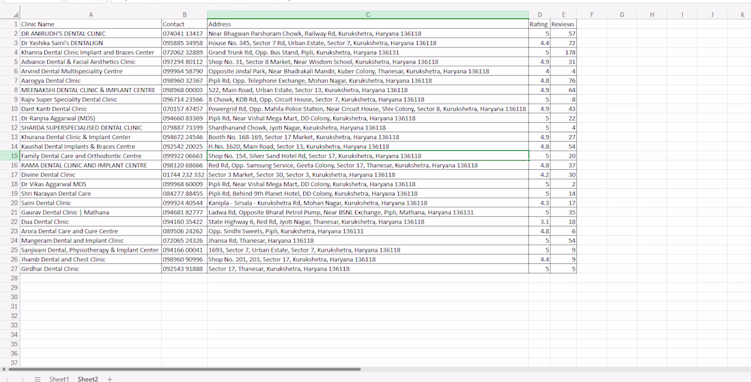The height and width of the screenshot is (382, 751).
Task: Select column A header
Action: tap(91, 15)
